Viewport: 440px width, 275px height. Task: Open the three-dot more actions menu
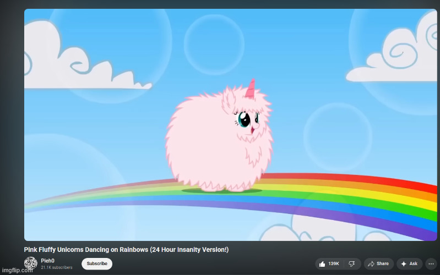(431, 264)
